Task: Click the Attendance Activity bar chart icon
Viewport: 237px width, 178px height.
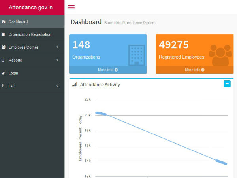Action: coord(75,85)
